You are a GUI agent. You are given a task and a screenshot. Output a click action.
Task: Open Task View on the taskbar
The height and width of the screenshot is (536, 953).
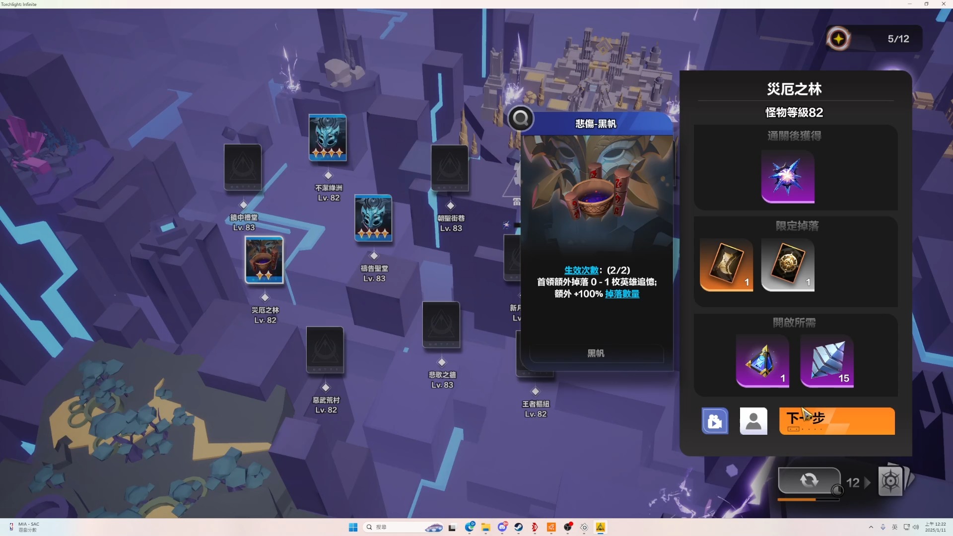click(452, 527)
